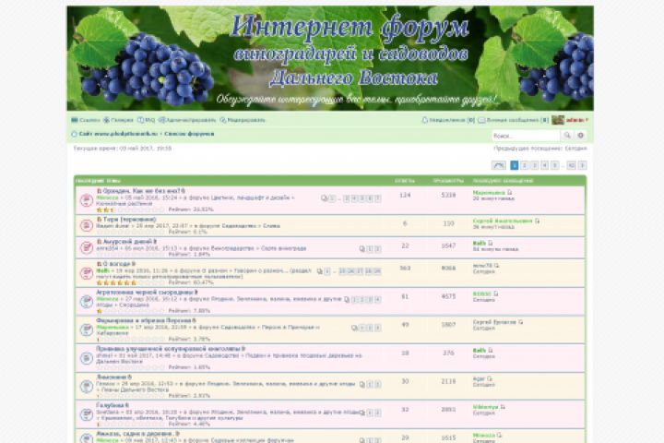Go to page 2 of Амурский дикий topic
Image resolution: width=664 pixels, height=443 pixels.
[x=377, y=249]
